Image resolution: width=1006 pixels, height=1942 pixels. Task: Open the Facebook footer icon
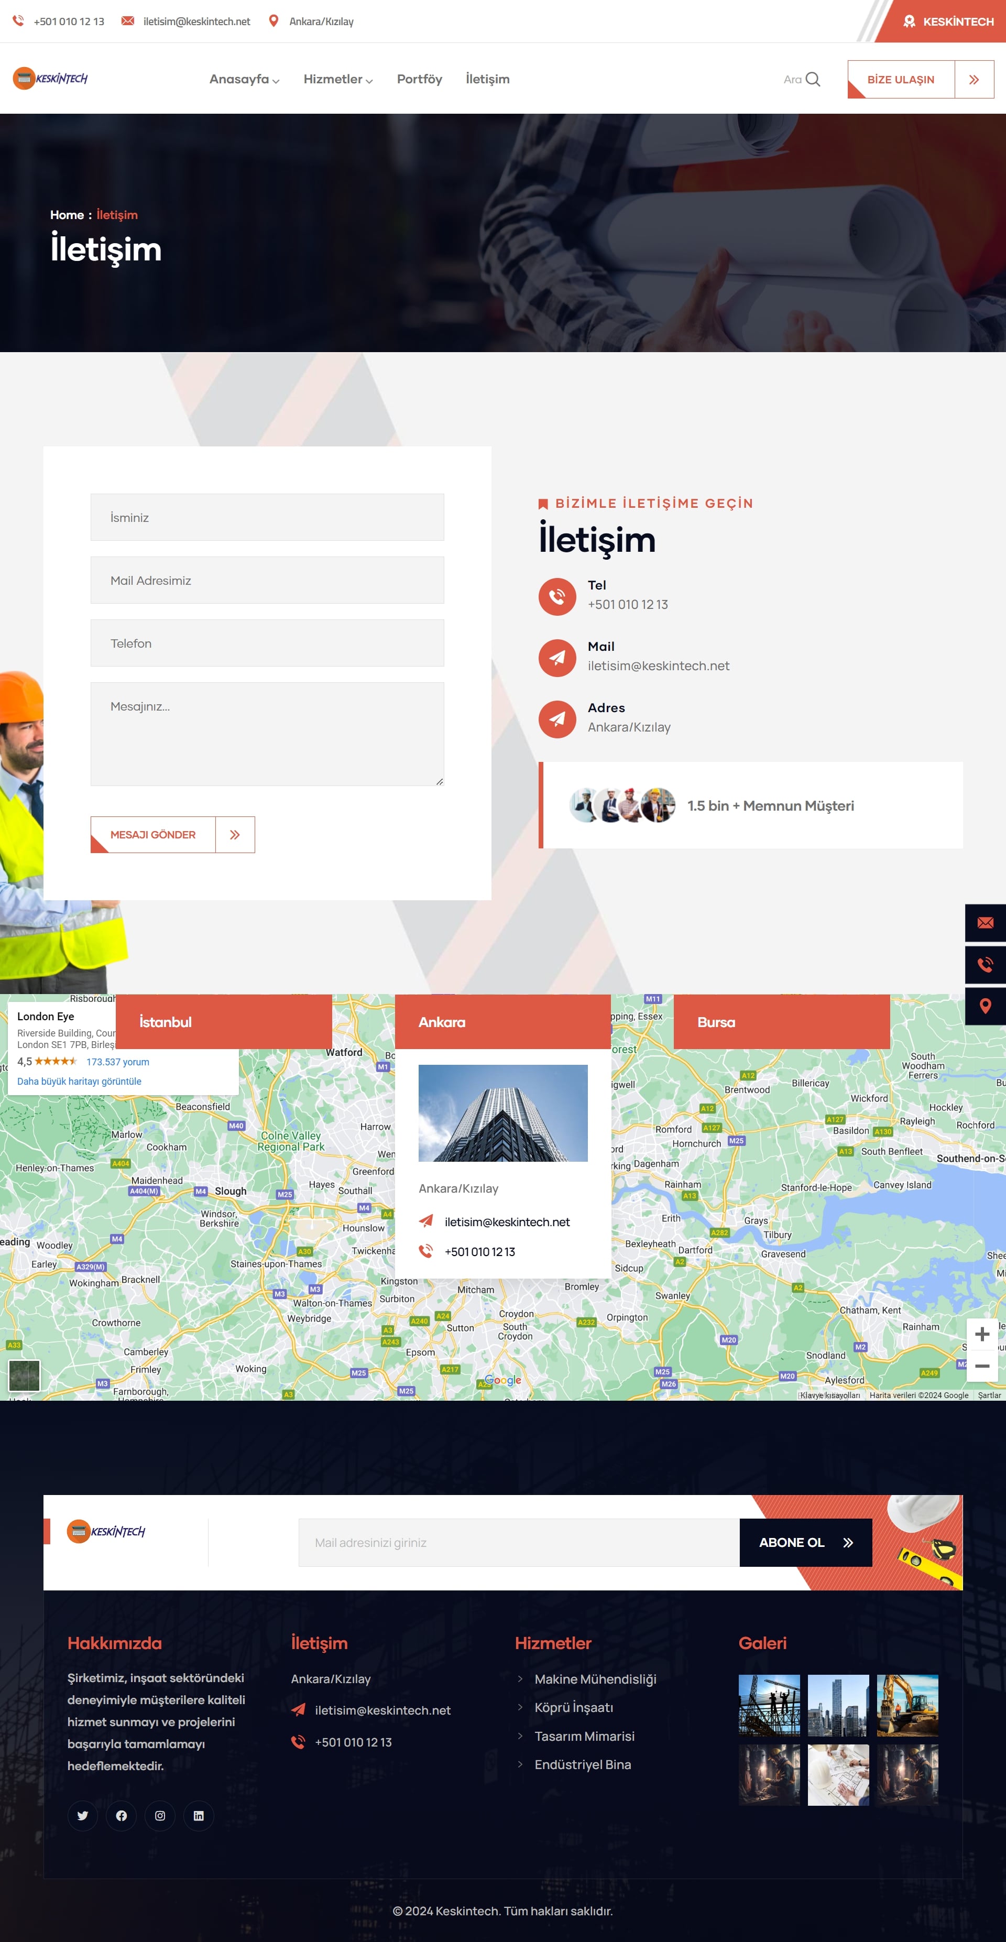pyautogui.click(x=122, y=1815)
